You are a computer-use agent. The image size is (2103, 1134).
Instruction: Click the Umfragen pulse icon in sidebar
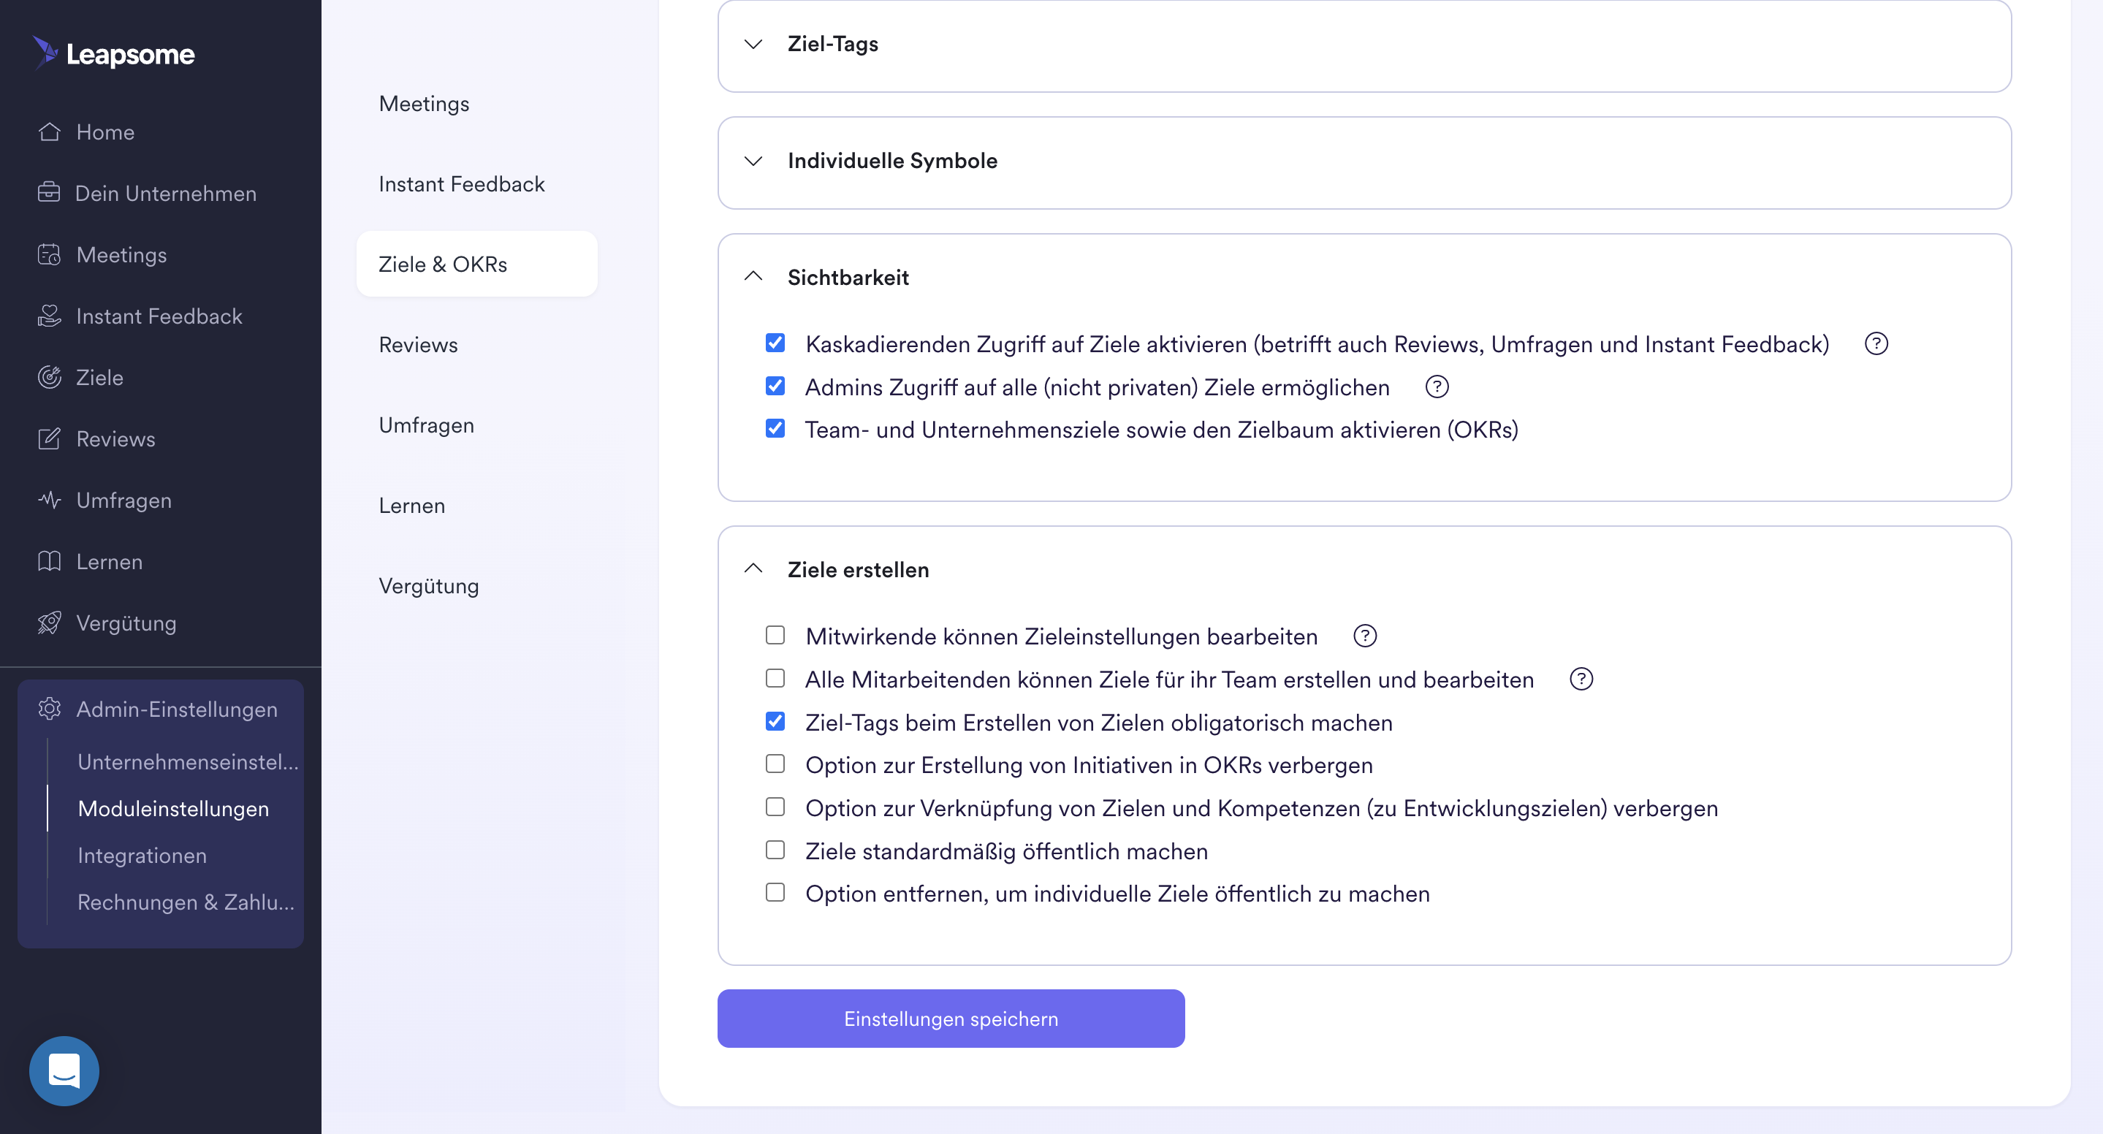click(49, 500)
